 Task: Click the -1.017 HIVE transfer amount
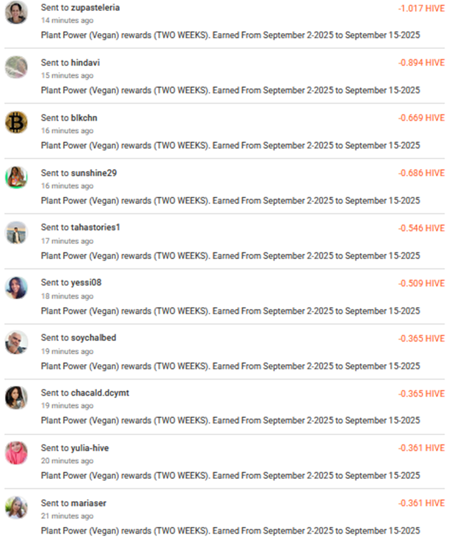[422, 8]
